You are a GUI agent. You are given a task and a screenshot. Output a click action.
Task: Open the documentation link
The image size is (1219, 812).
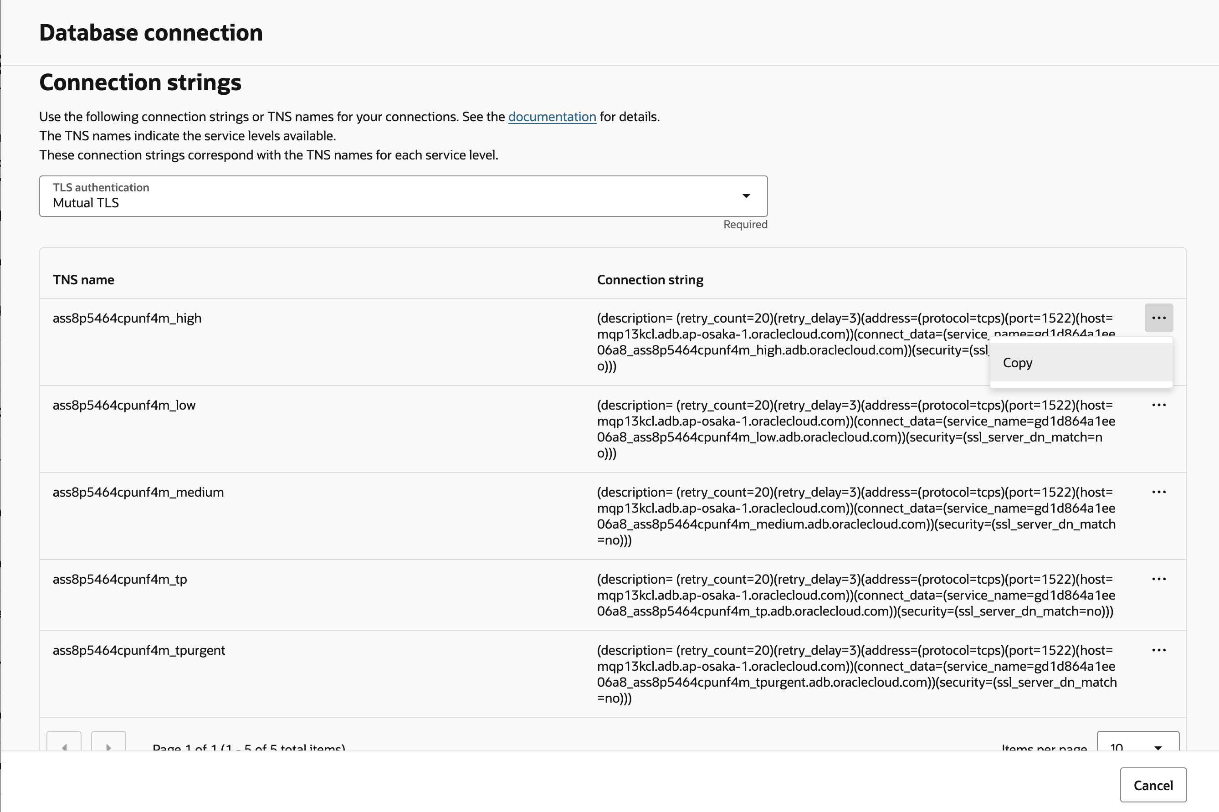[552, 117]
